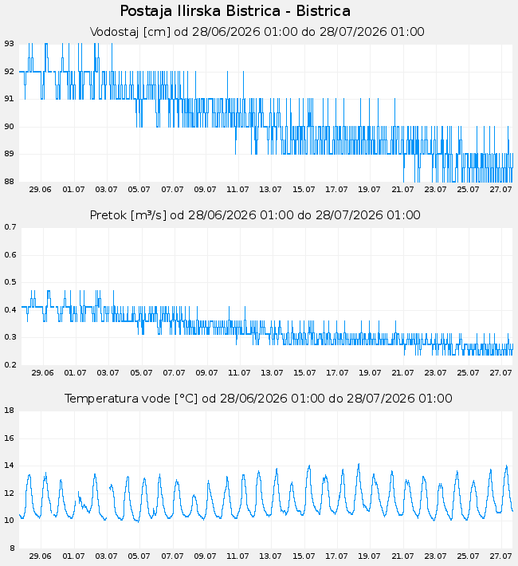Select the 11.07 date label on Vodostaj chart

(237, 190)
